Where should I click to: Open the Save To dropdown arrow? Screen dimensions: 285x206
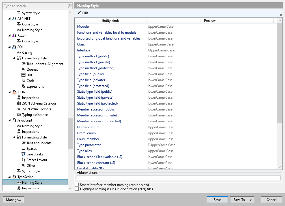pyautogui.click(x=251, y=200)
